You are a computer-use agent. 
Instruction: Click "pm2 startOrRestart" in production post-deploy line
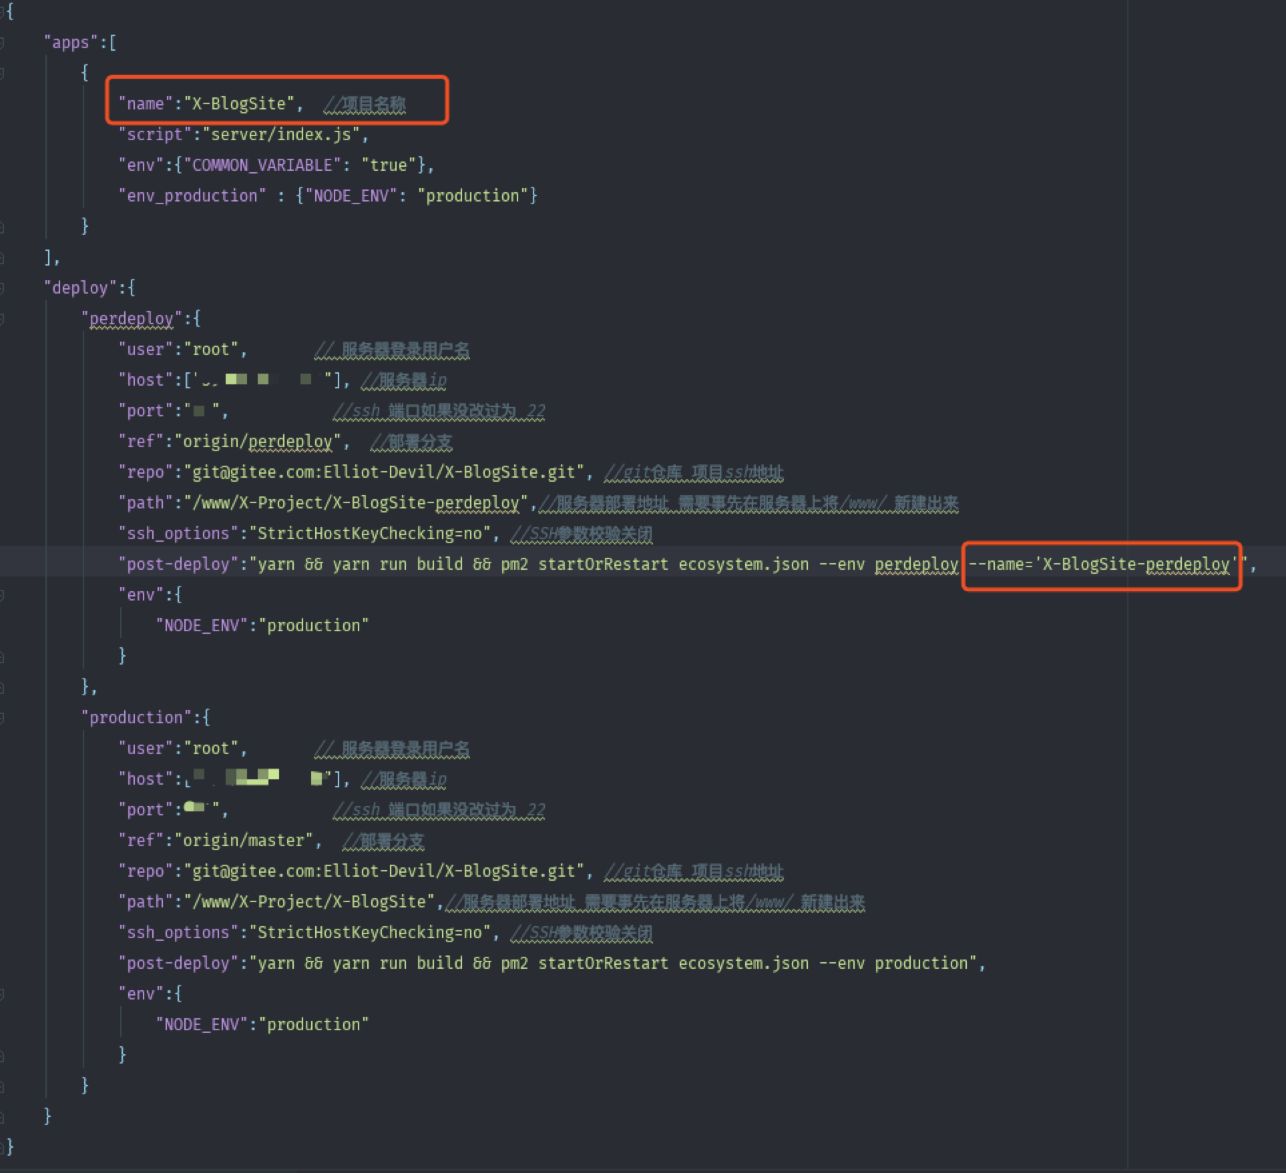tap(585, 963)
